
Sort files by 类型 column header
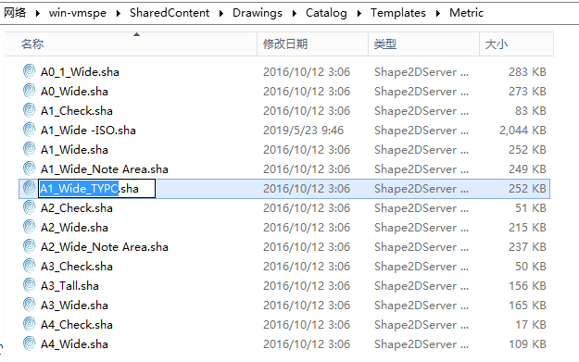(424, 44)
